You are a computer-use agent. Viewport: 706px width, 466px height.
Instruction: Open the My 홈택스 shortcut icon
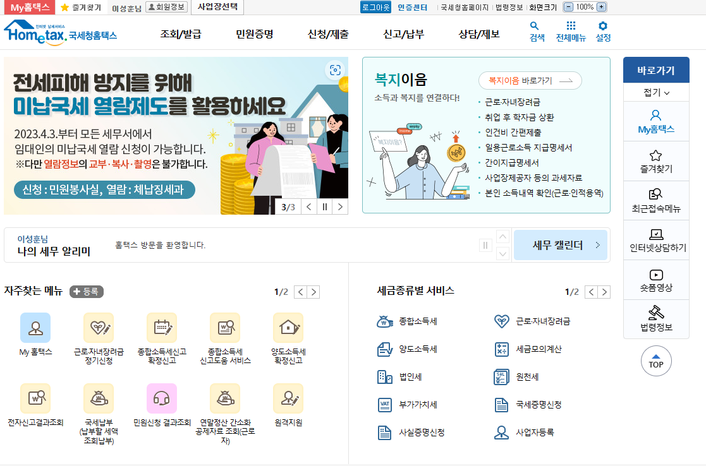point(35,328)
